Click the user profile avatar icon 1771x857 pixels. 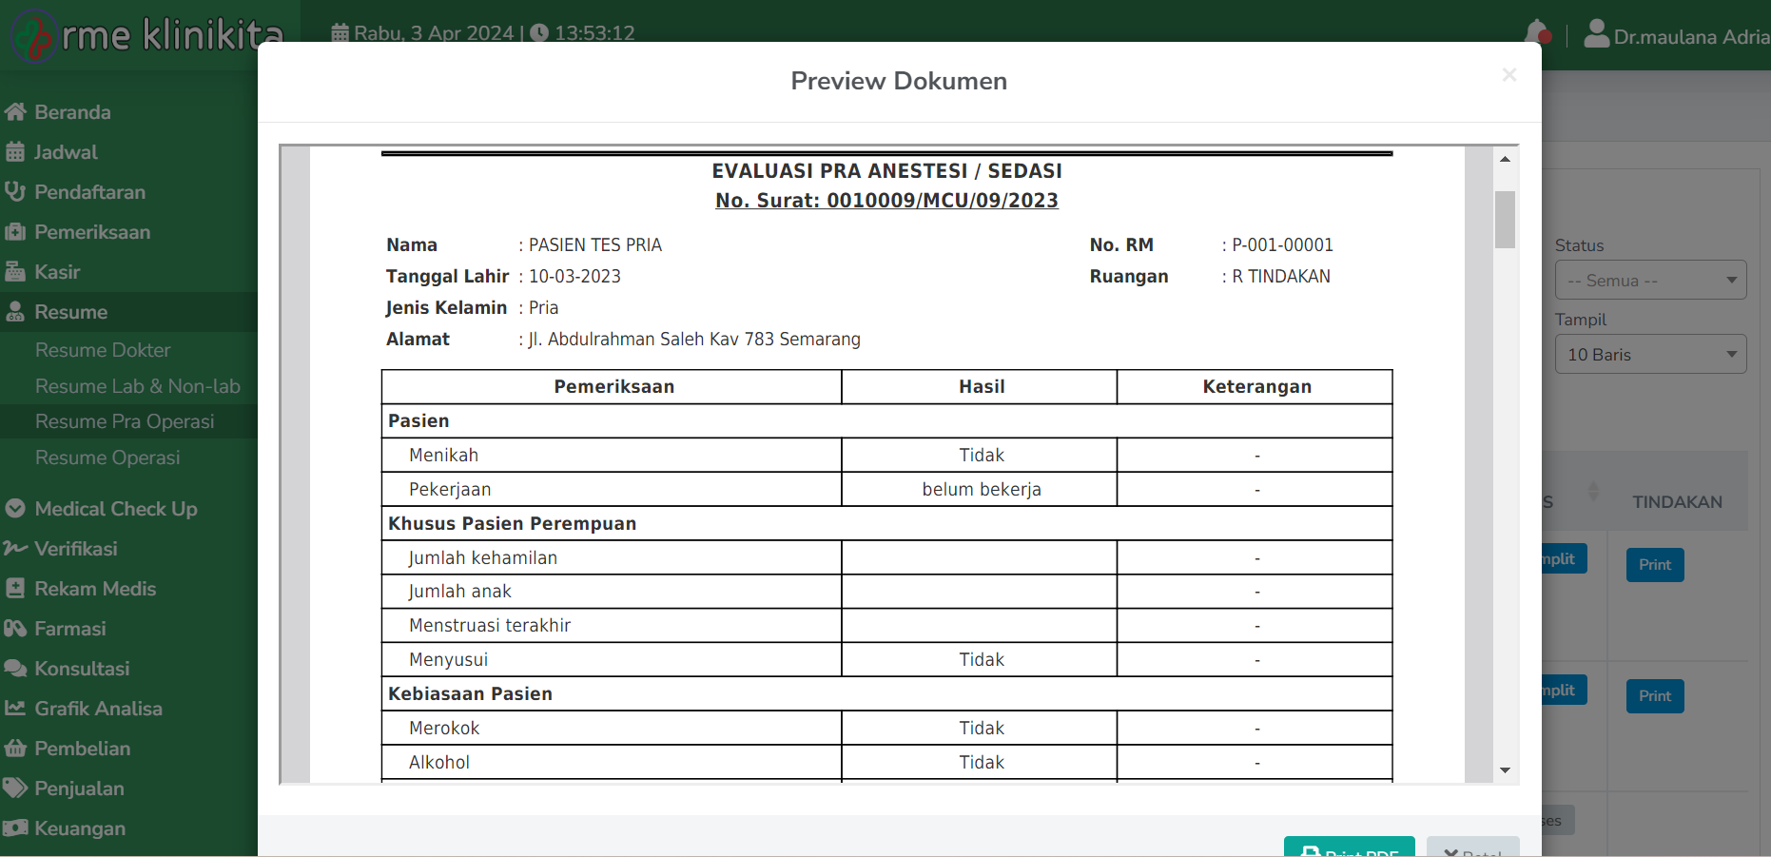1596,35
